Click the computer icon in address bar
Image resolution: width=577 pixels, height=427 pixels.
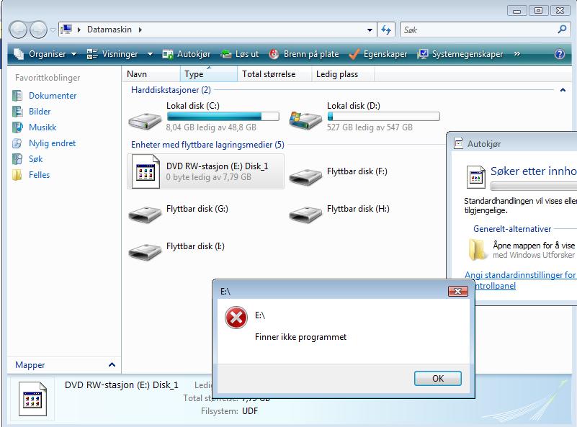[66, 30]
